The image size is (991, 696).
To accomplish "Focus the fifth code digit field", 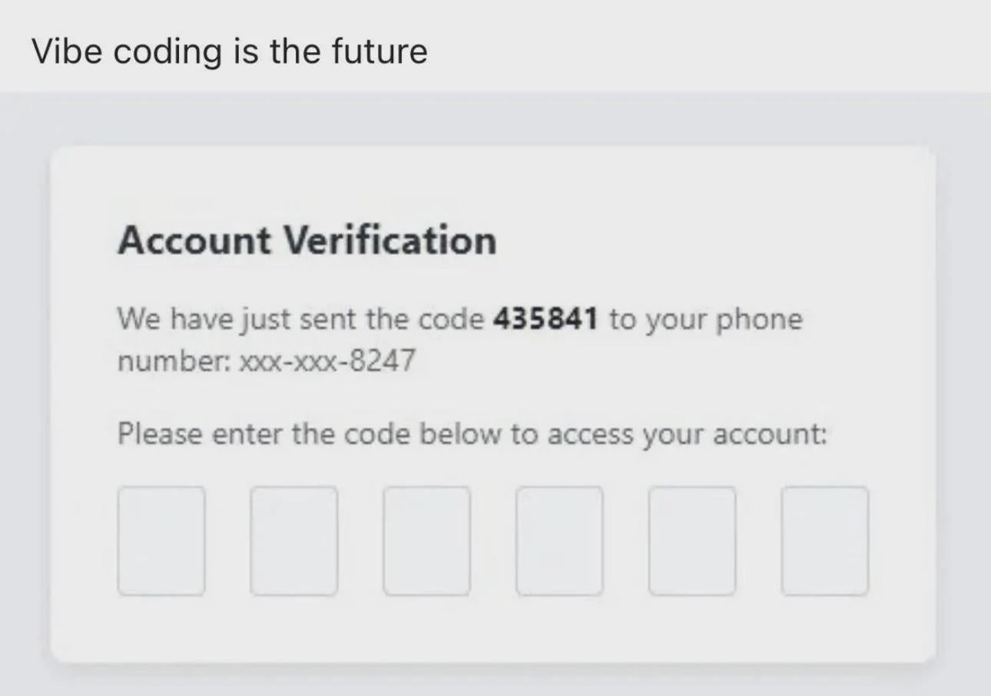I will coord(692,541).
